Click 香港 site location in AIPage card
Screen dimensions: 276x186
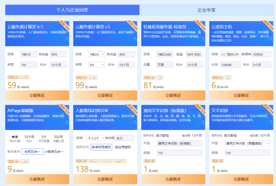tap(14, 137)
